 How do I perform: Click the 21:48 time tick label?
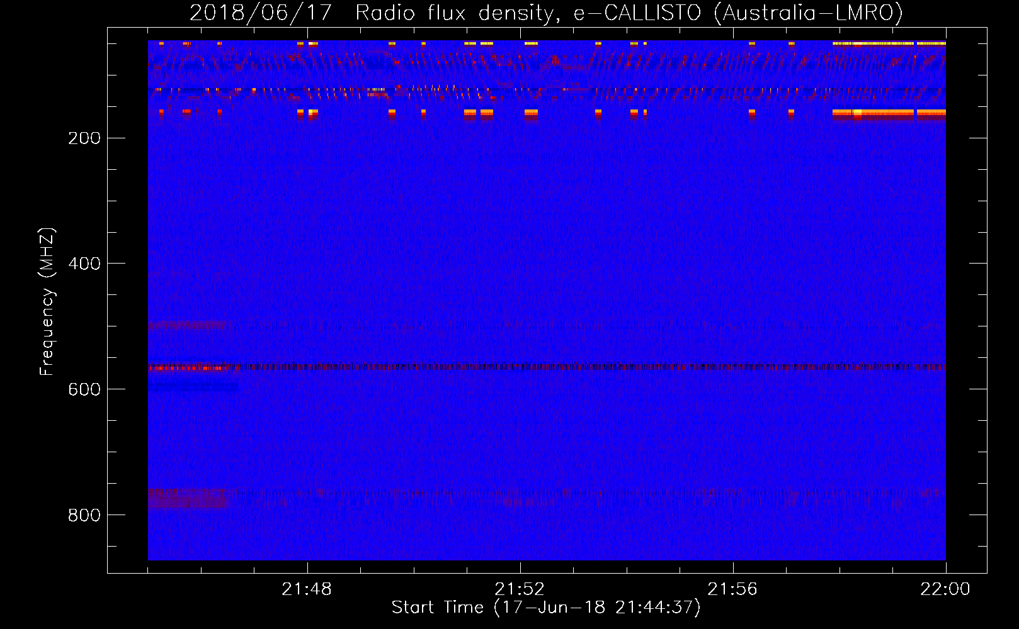pyautogui.click(x=307, y=589)
